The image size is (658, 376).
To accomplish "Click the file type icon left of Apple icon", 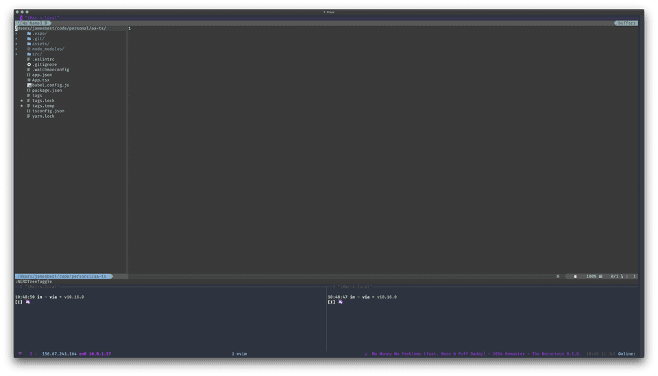I will pyautogui.click(x=558, y=276).
